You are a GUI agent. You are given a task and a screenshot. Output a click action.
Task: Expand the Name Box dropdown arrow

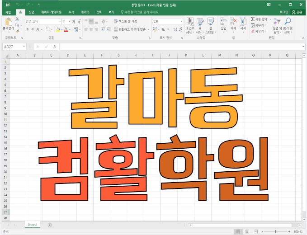[24, 47]
